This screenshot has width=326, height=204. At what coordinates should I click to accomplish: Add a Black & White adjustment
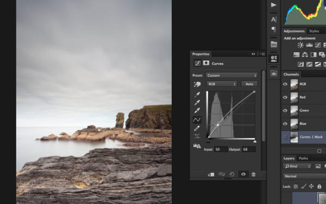[314, 55]
